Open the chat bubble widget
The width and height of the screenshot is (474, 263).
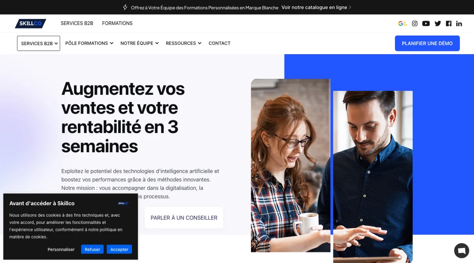461,250
